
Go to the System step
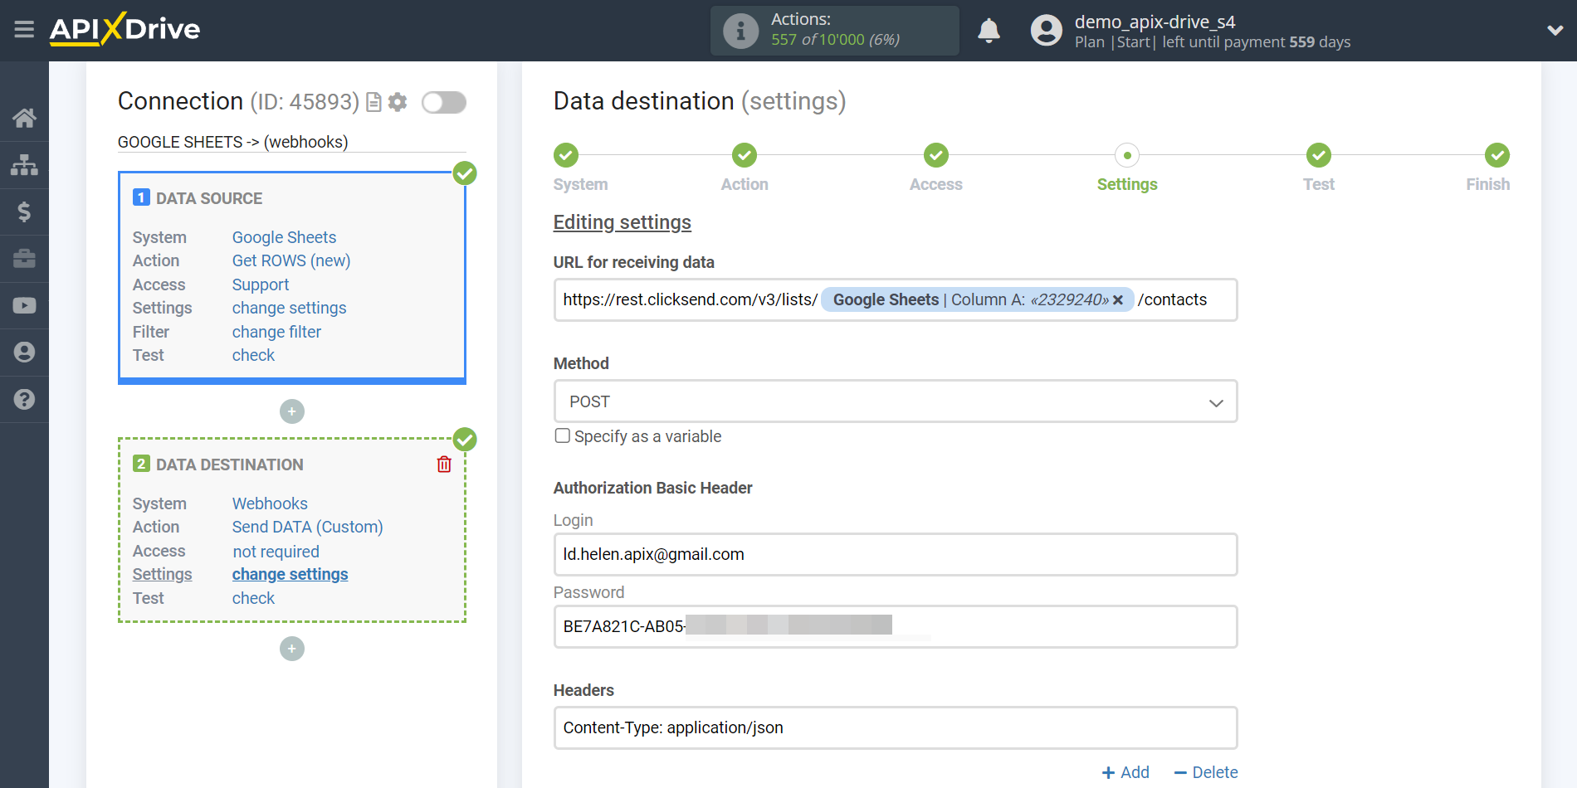(x=566, y=155)
